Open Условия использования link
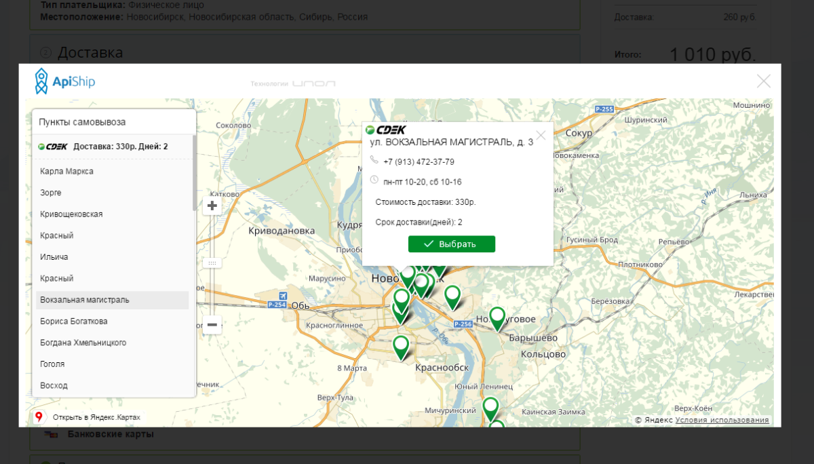This screenshot has height=464, width=814. click(722, 420)
